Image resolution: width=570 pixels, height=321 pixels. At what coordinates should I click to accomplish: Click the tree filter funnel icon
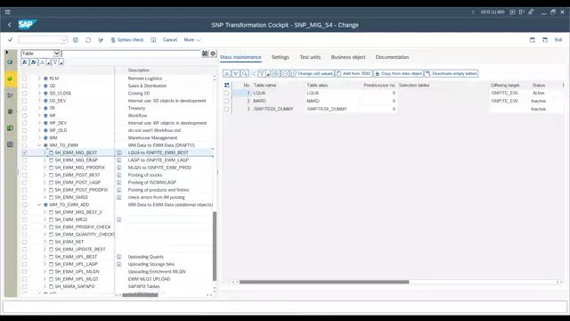[55, 62]
